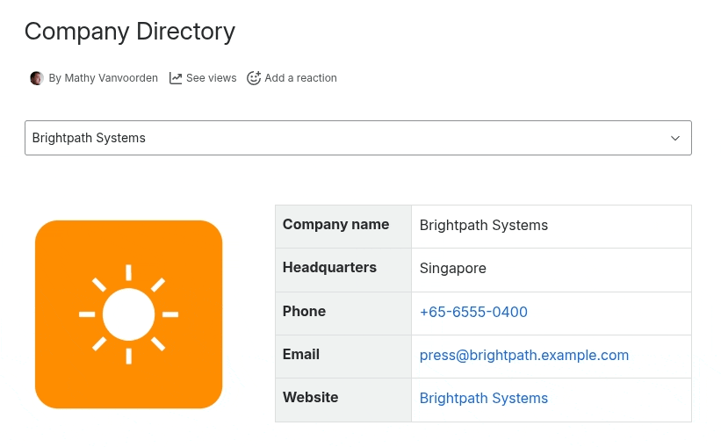This screenshot has height=447, width=721.
Task: Click the white sun in the orange logo
Action: (128, 314)
